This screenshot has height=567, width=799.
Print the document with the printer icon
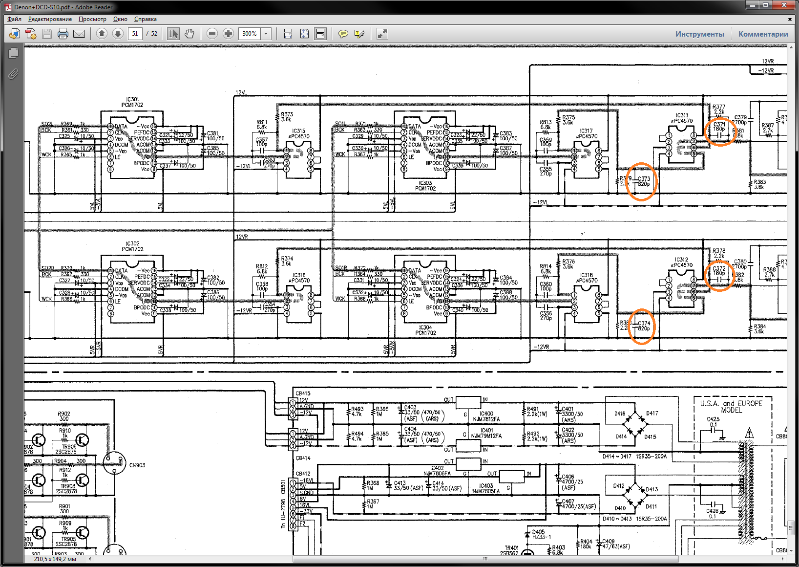(x=63, y=34)
